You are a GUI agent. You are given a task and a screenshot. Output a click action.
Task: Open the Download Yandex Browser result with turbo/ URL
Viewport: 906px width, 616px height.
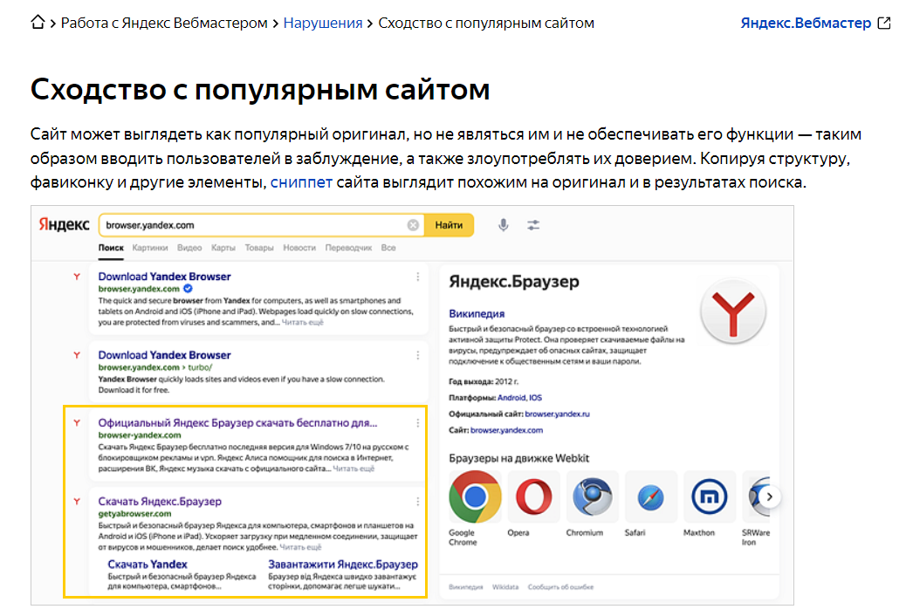click(164, 355)
